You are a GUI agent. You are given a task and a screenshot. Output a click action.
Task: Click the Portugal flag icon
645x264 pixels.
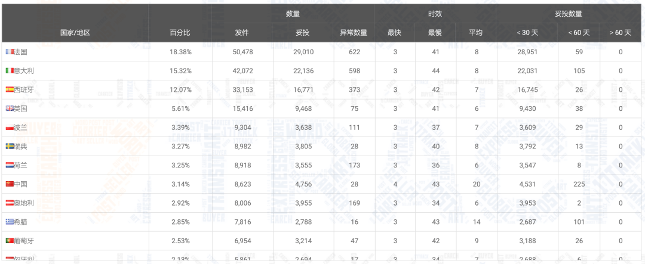click(10, 241)
